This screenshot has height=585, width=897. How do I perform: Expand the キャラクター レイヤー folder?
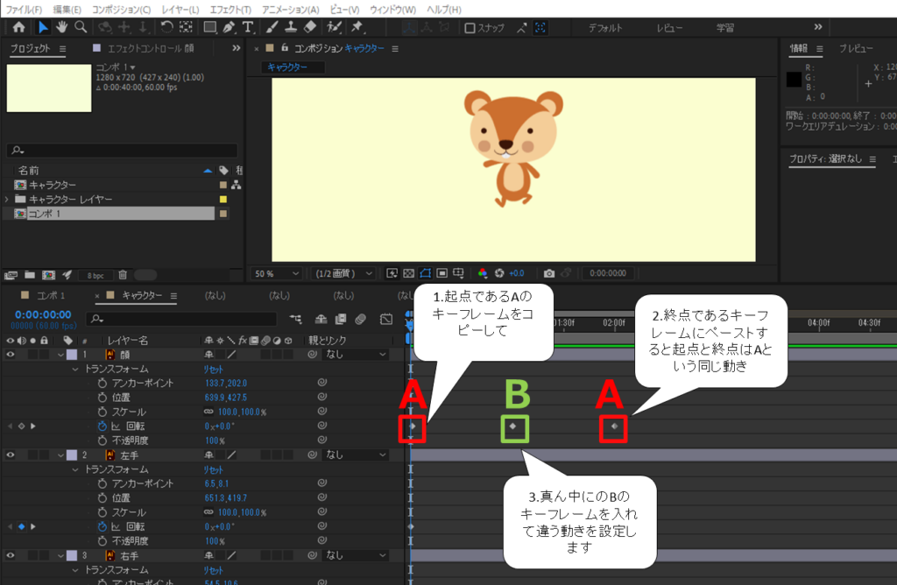point(8,200)
